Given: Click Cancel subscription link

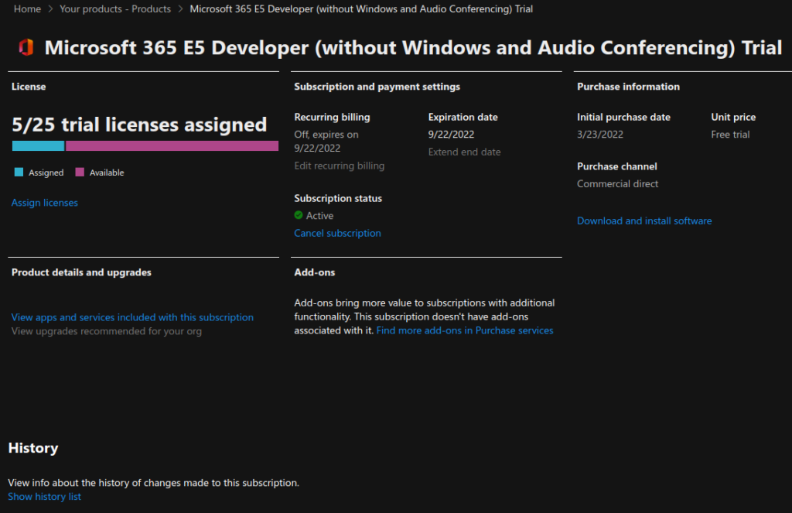Looking at the screenshot, I should (x=337, y=233).
